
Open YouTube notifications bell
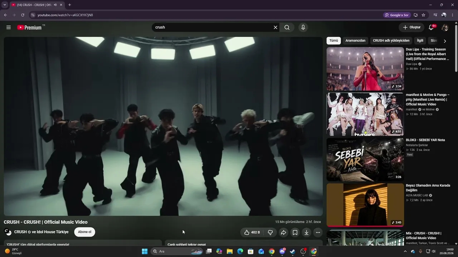pos(432,27)
